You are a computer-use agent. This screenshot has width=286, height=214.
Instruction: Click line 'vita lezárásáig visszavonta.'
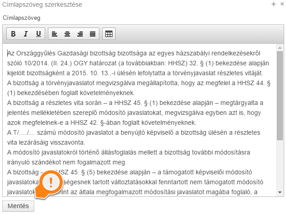pyautogui.click(x=46, y=142)
